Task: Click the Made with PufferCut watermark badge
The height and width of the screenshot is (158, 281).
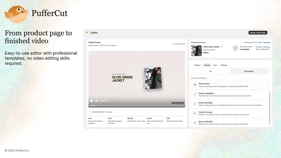Action: (x=178, y=103)
